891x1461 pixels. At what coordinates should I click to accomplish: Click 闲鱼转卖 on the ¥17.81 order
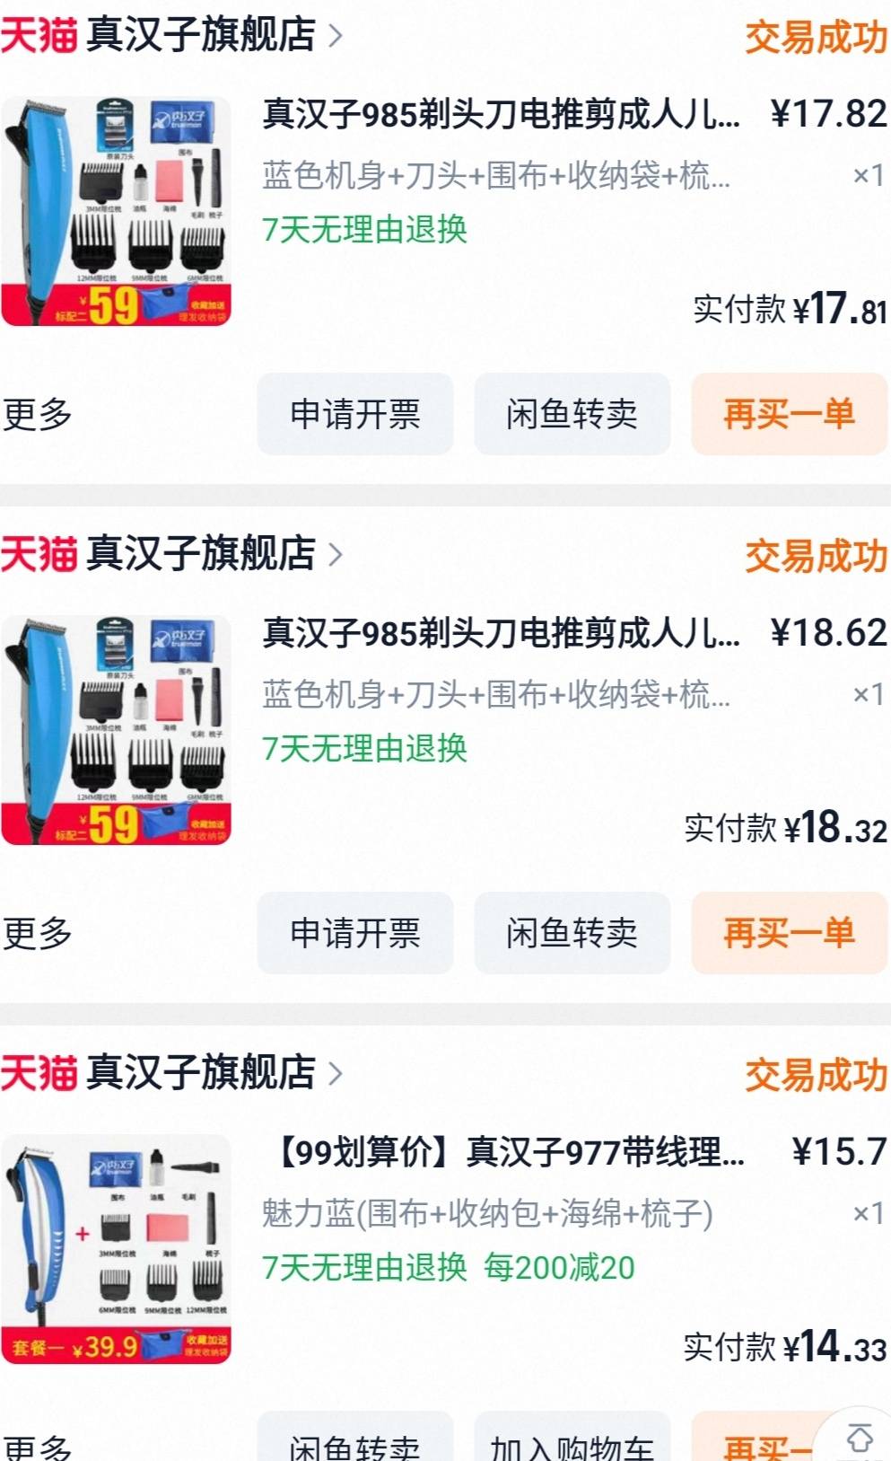tap(572, 414)
